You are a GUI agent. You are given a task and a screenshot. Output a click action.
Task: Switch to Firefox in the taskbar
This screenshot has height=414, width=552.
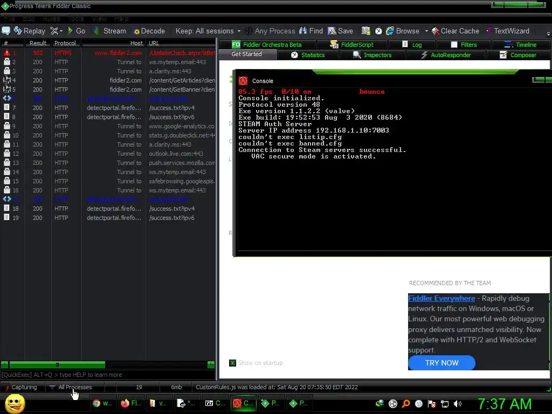[130, 403]
